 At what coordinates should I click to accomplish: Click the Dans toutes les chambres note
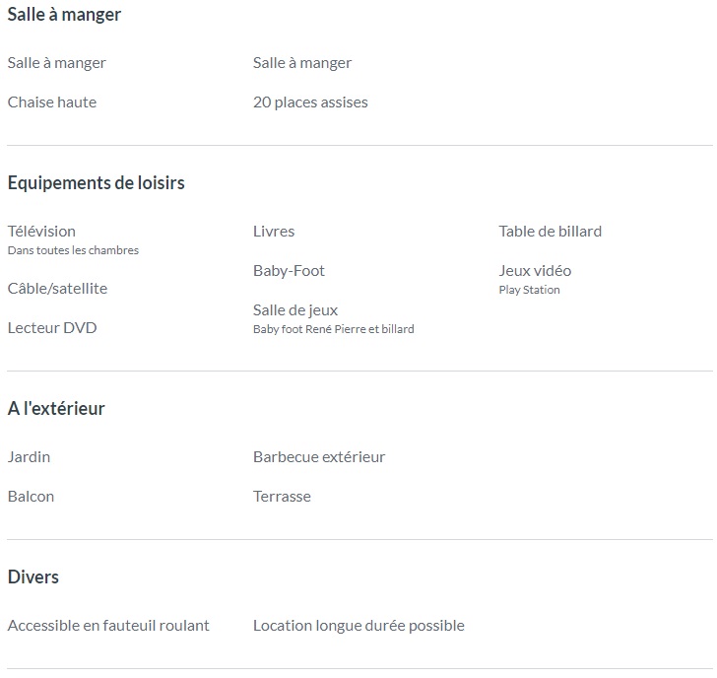[73, 250]
